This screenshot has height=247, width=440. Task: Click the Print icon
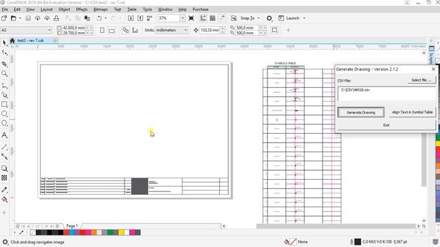(x=56, y=19)
